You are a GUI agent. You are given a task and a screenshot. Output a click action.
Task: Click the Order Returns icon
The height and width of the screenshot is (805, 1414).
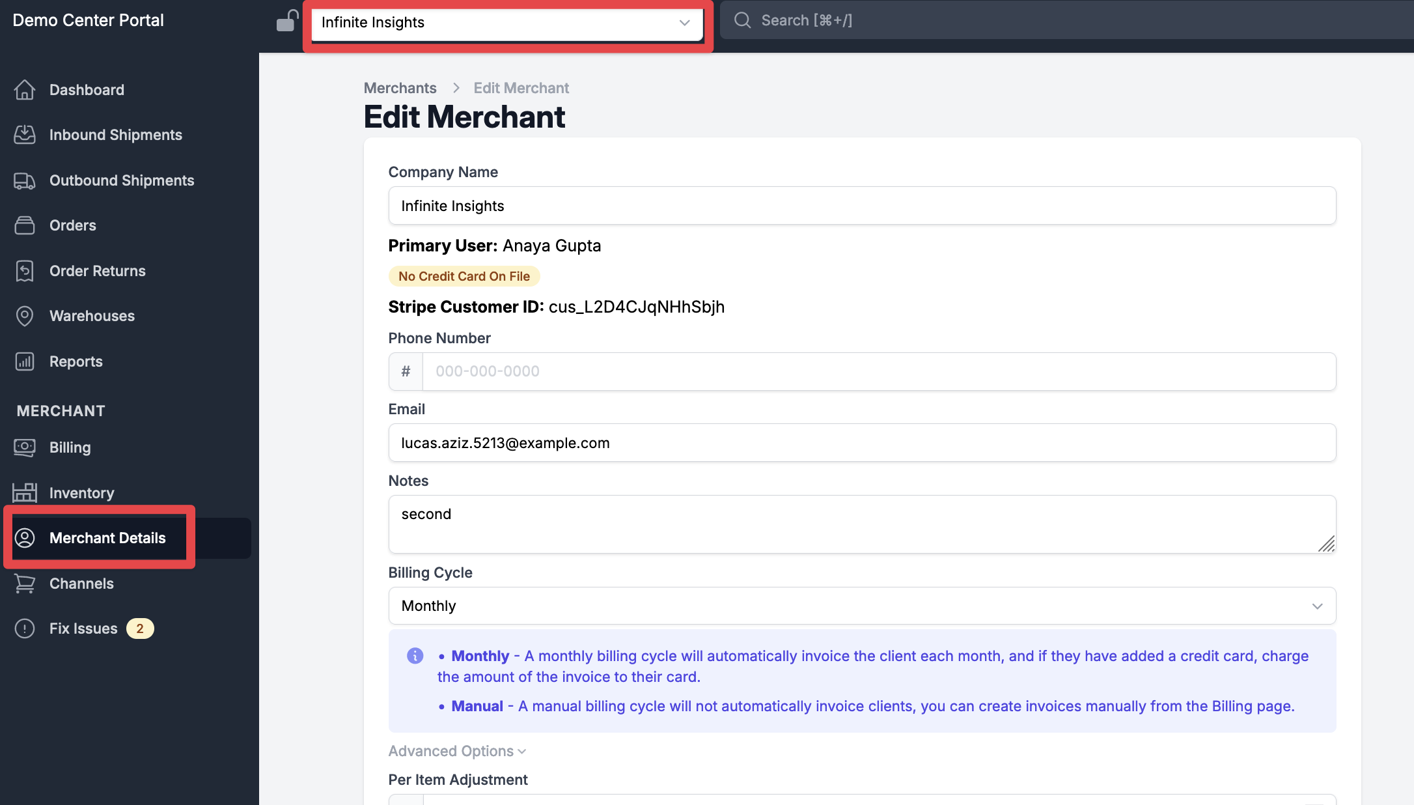click(25, 271)
